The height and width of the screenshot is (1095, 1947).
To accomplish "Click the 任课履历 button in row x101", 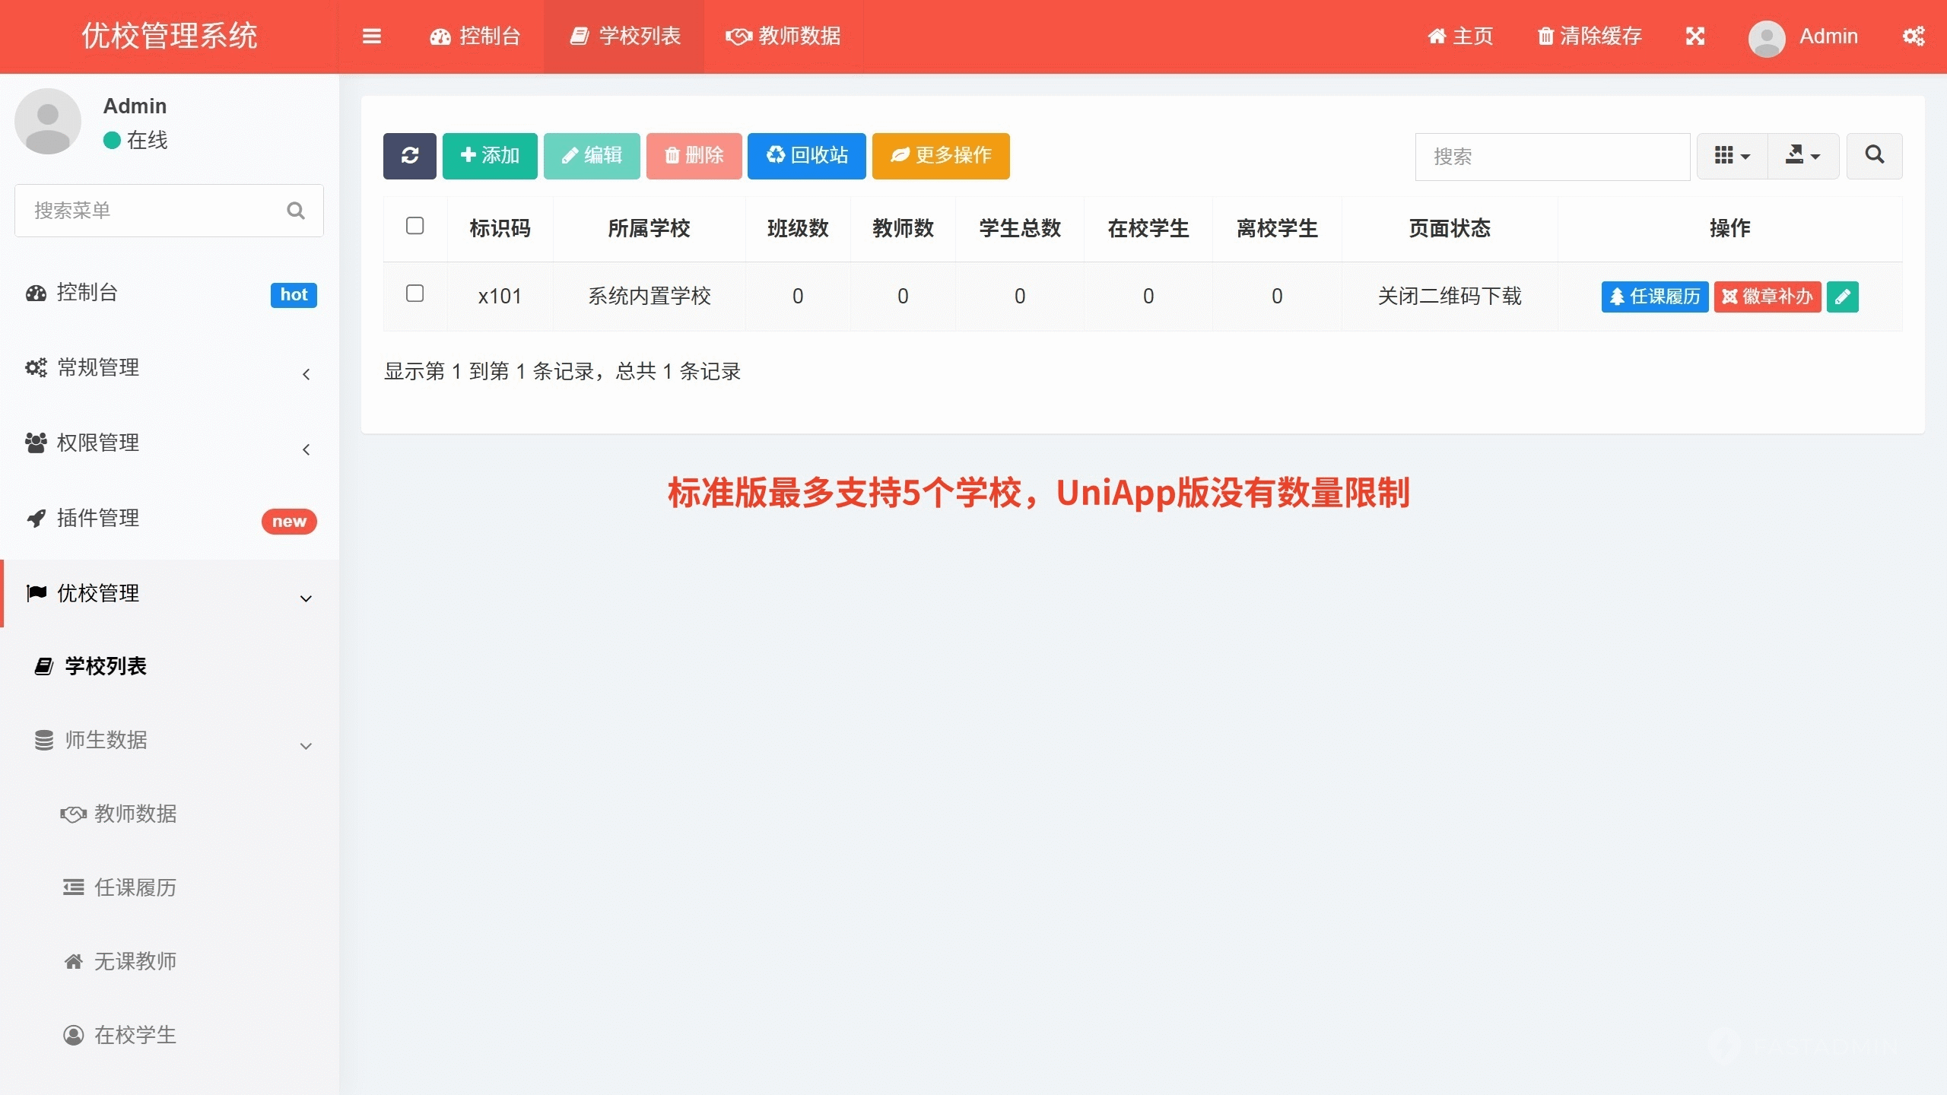I will pos(1655,297).
